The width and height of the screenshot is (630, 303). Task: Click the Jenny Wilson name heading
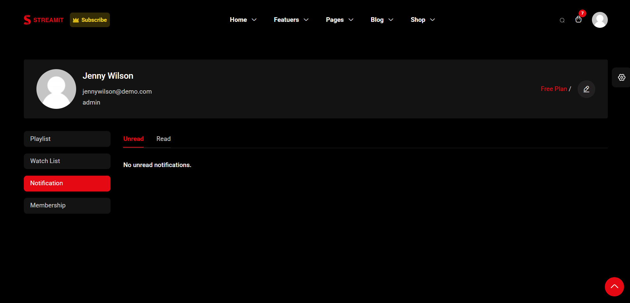point(108,76)
